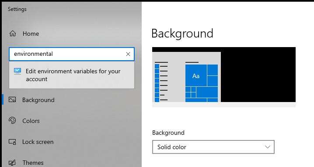Click the monitor icon beside the search result
The image size is (314, 167).
[x=17, y=72]
